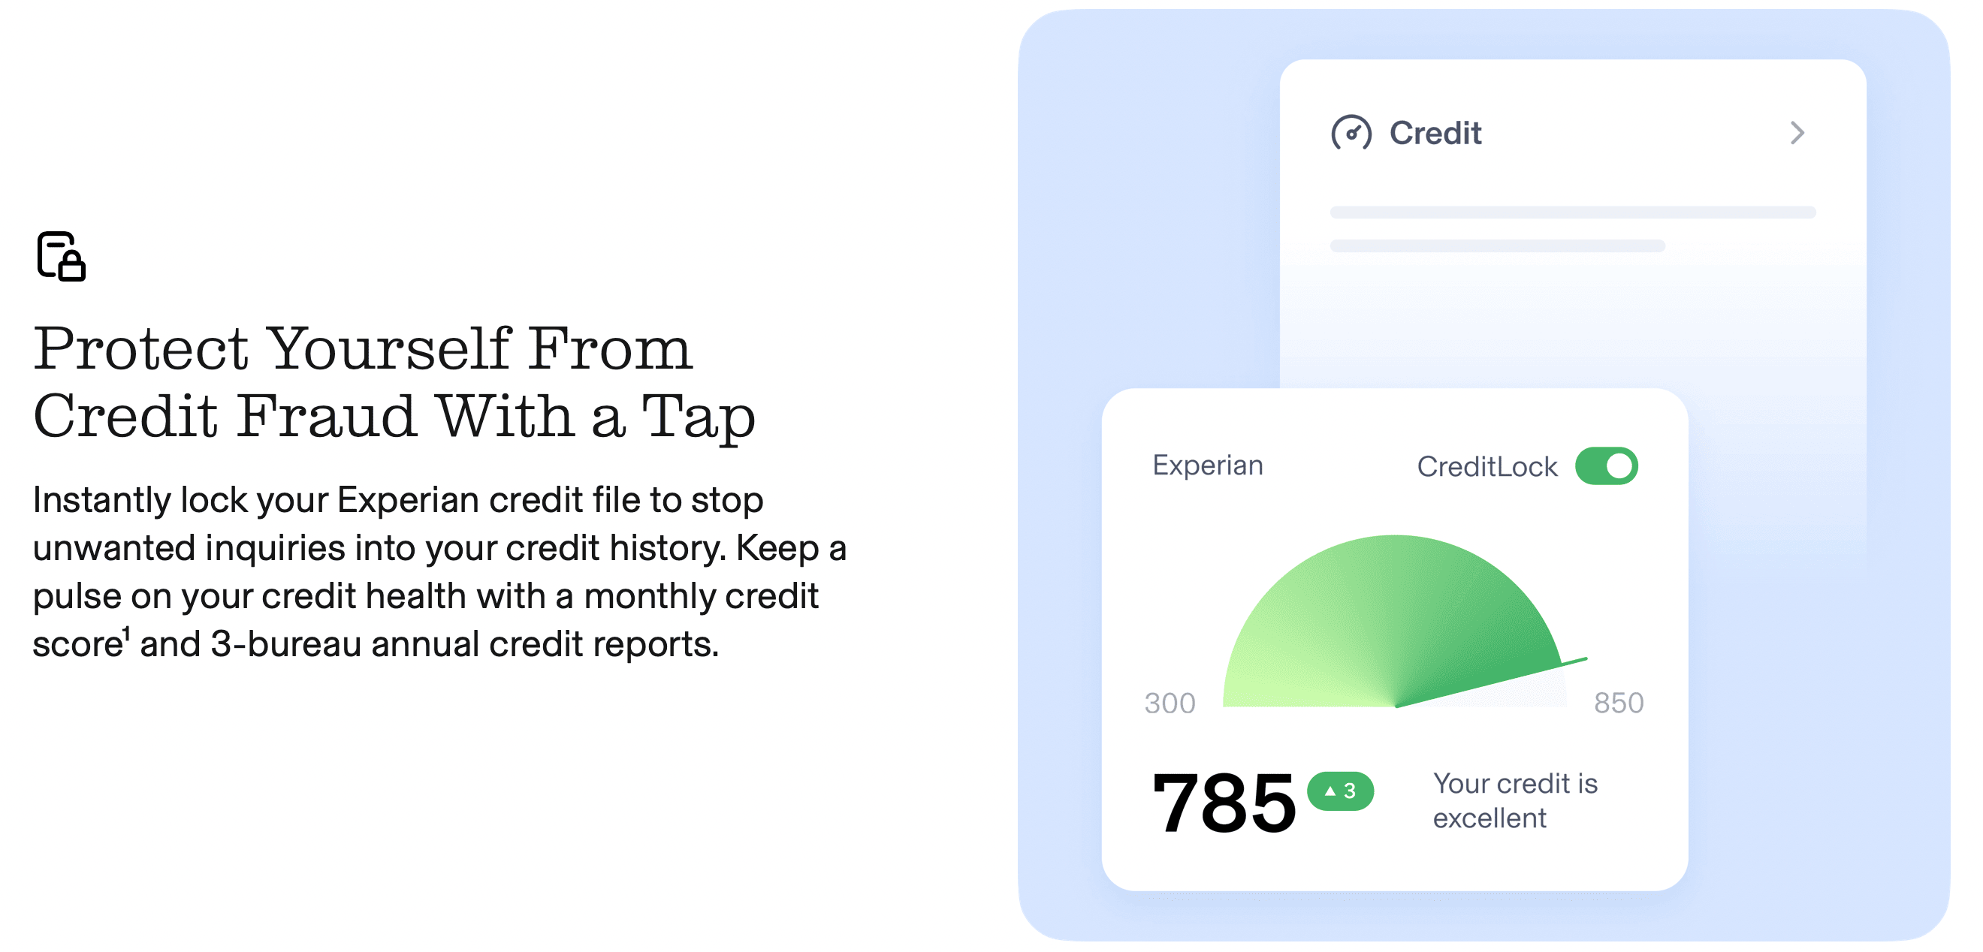Click the card lock icon above the headline
1983x952 pixels.
click(62, 256)
